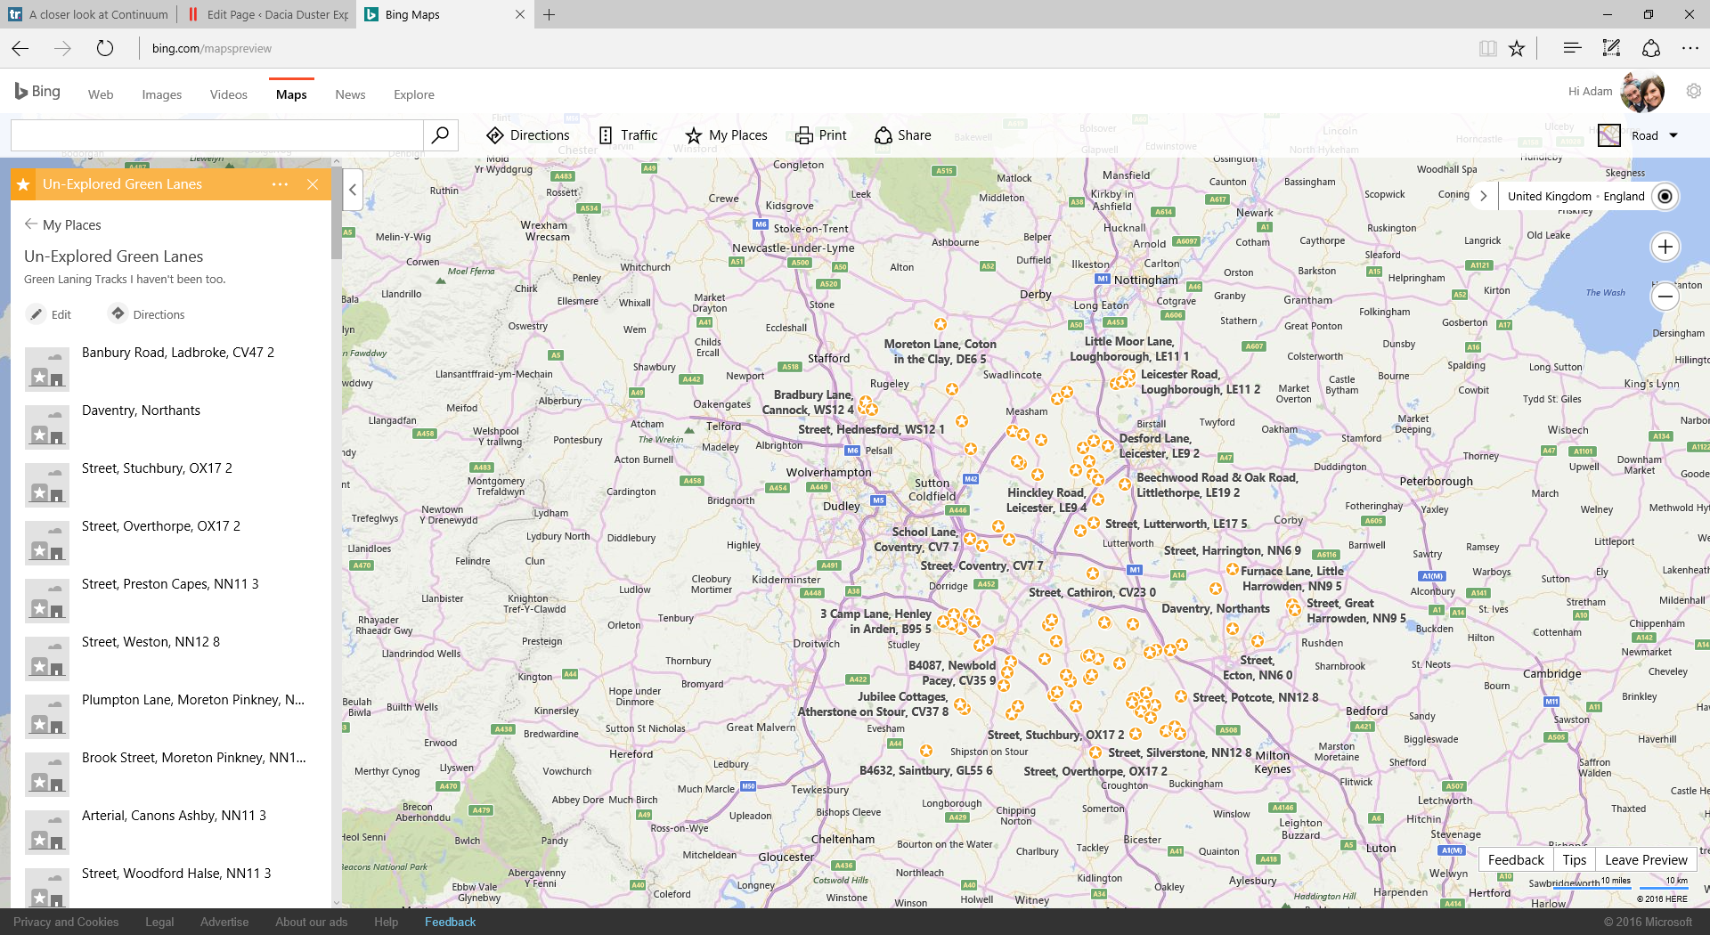Zoom in on the map

(1665, 247)
